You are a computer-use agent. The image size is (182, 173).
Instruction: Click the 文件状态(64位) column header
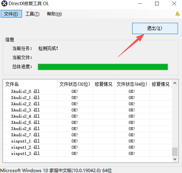point(132,84)
